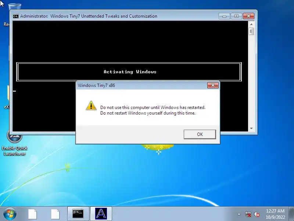
Task: Click the 'Activating Windows' console text
Action: 130,72
